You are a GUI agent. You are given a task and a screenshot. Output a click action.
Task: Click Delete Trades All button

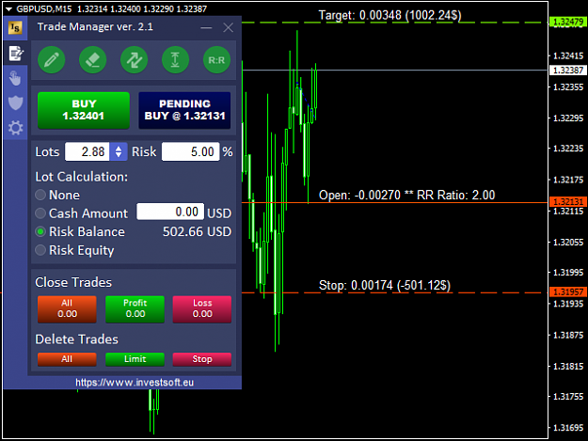(67, 359)
